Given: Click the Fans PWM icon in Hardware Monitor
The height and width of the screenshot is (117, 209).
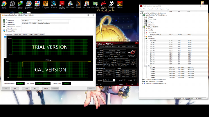Looking at the screenshot, I should coord(146,23).
